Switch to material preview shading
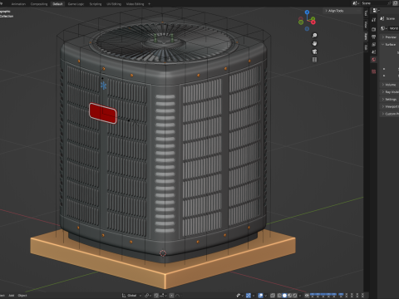The height and width of the screenshot is (299, 399). 289,296
